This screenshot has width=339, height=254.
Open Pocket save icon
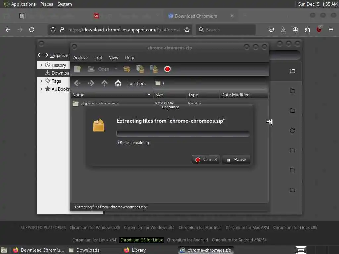tap(271, 30)
